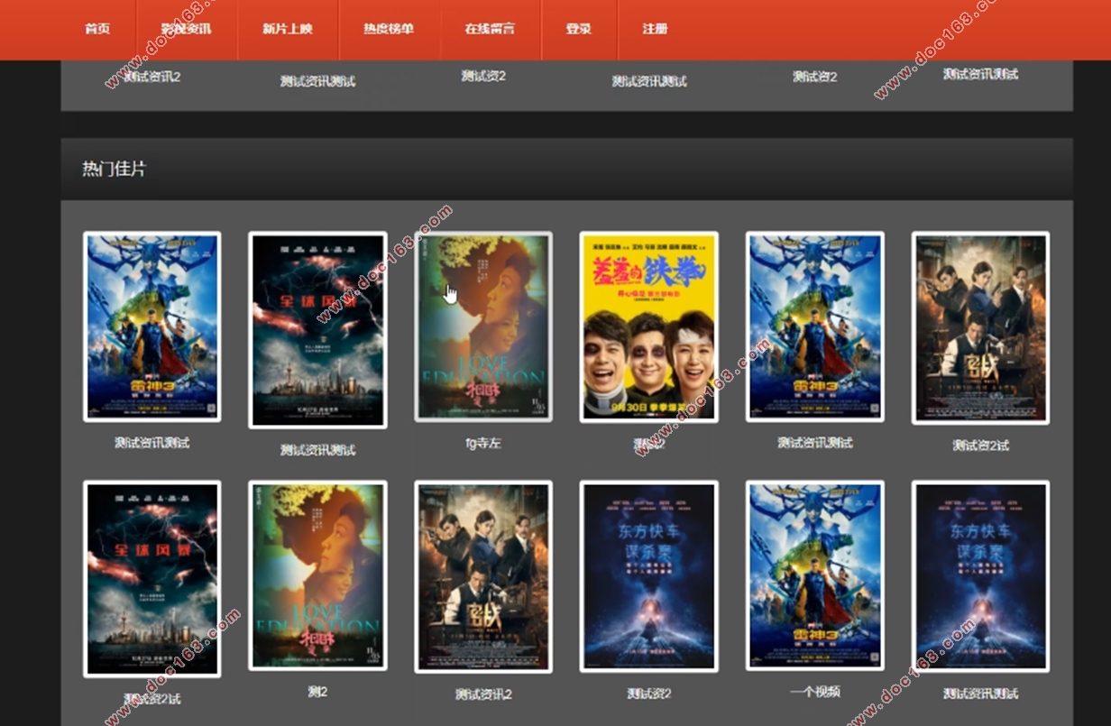Click the 一个视频 title link
The height and width of the screenshot is (726, 1111).
click(815, 692)
